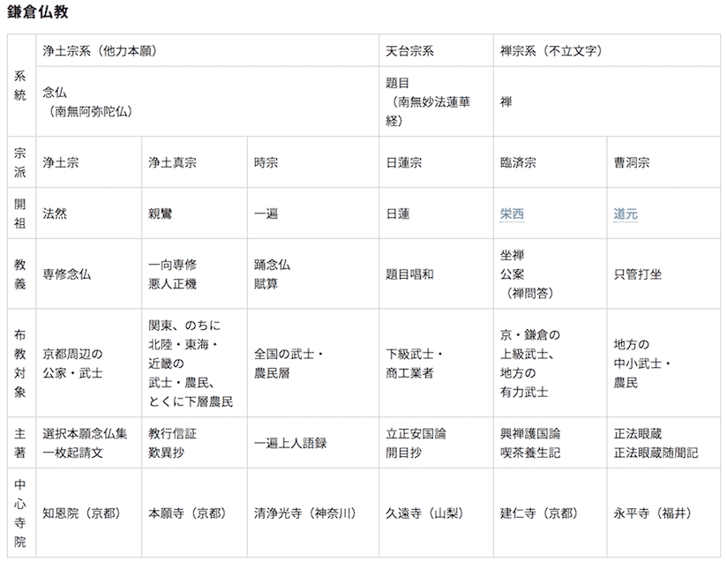Click the 専修念仏 doctrine cell

[88, 274]
